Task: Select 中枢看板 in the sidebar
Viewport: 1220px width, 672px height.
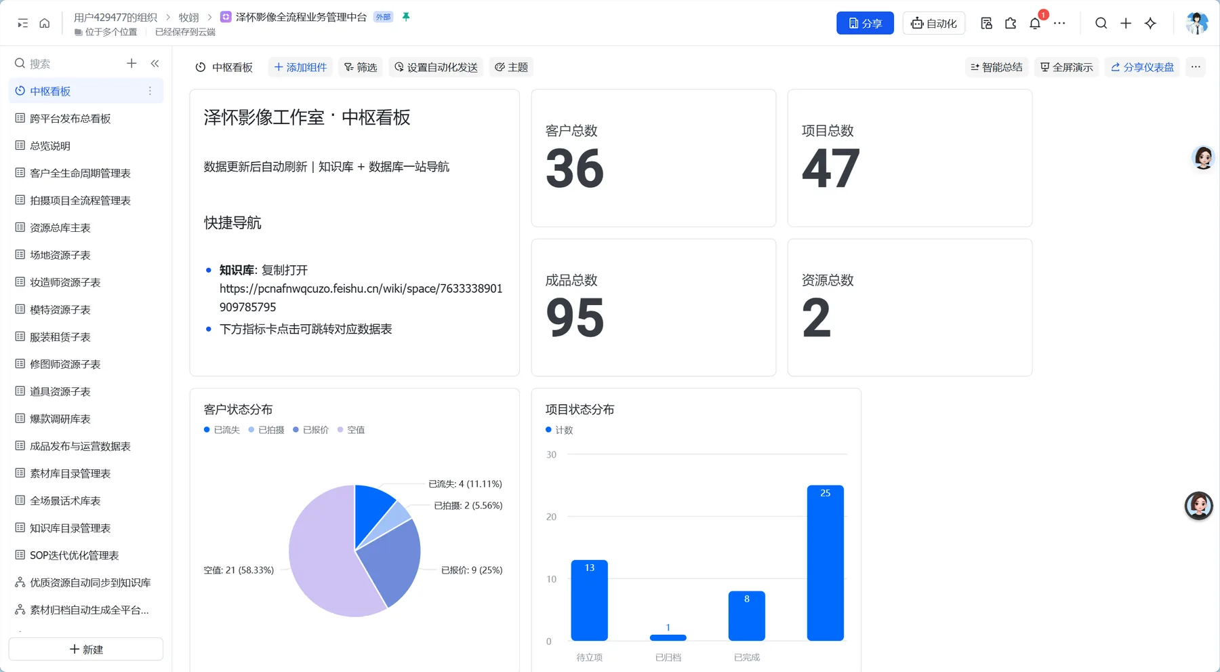Action: tap(86, 91)
